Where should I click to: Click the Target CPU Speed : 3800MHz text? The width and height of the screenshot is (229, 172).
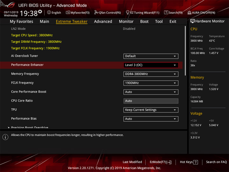pyautogui.click(x=32, y=35)
